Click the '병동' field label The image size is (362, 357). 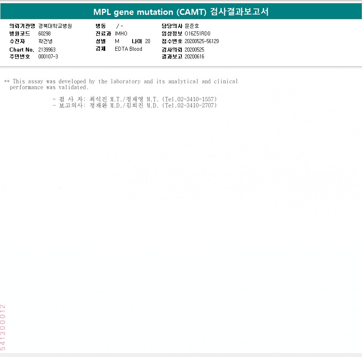click(x=101, y=26)
